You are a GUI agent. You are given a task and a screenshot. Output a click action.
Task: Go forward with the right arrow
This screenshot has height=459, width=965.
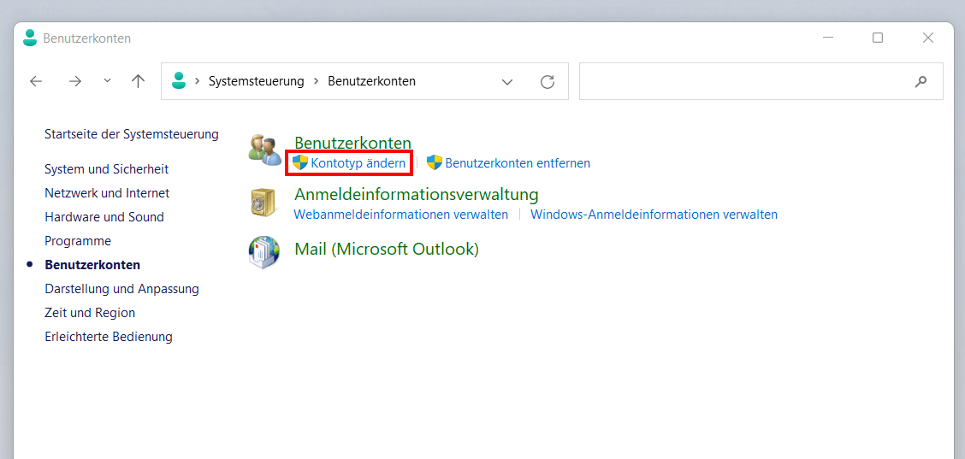(x=75, y=81)
